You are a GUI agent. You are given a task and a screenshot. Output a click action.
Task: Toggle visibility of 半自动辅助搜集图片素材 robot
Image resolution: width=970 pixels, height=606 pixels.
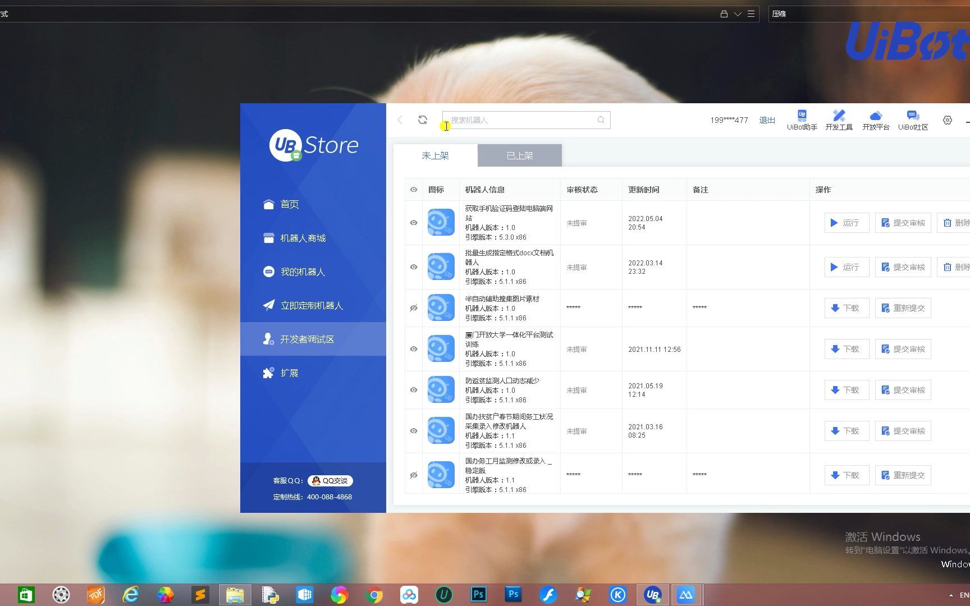pos(414,308)
